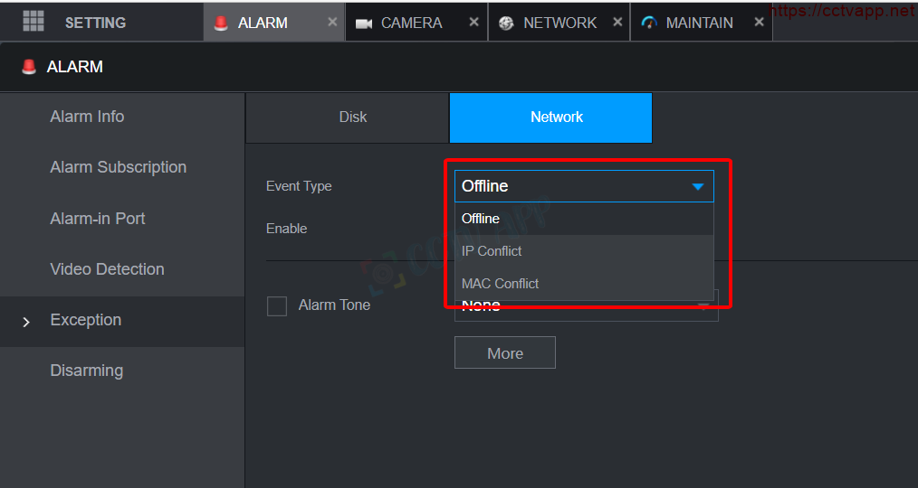918x488 pixels.
Task: Close the MAINTAIN tab
Action: click(759, 22)
